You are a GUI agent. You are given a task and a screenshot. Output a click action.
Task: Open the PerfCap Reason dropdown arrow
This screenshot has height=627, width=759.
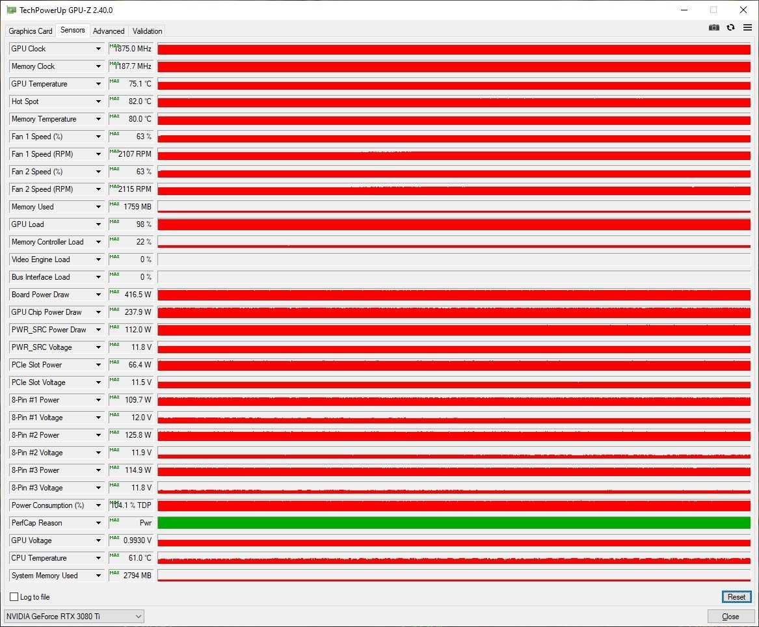(99, 523)
